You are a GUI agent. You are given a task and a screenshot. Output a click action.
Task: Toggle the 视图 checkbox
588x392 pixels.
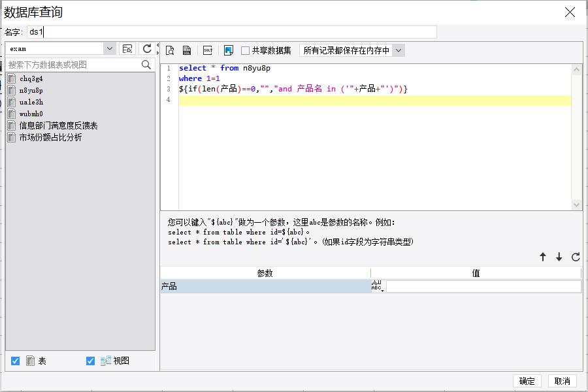[90, 361]
